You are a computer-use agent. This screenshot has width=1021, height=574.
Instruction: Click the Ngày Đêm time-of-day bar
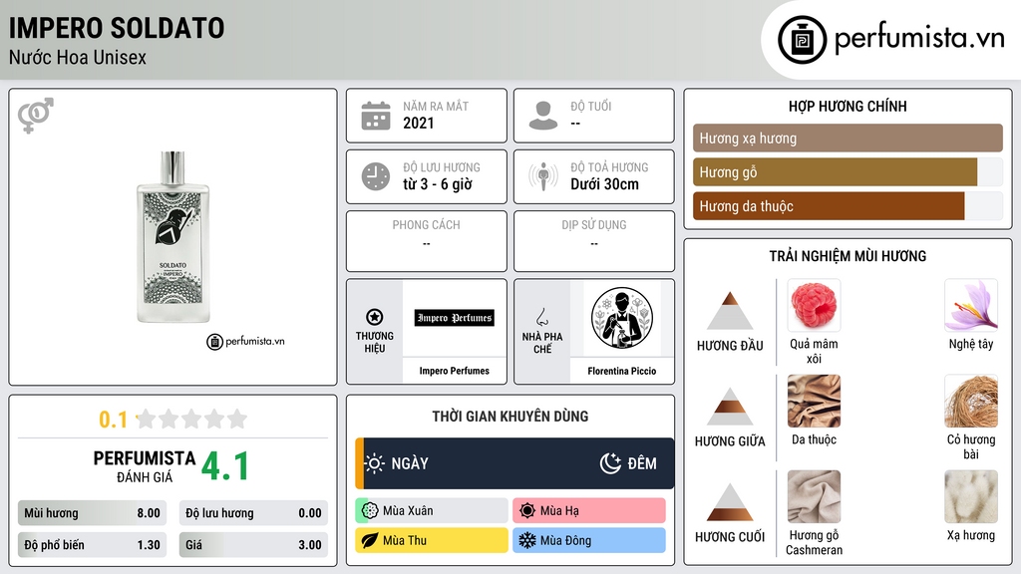[x=514, y=463]
